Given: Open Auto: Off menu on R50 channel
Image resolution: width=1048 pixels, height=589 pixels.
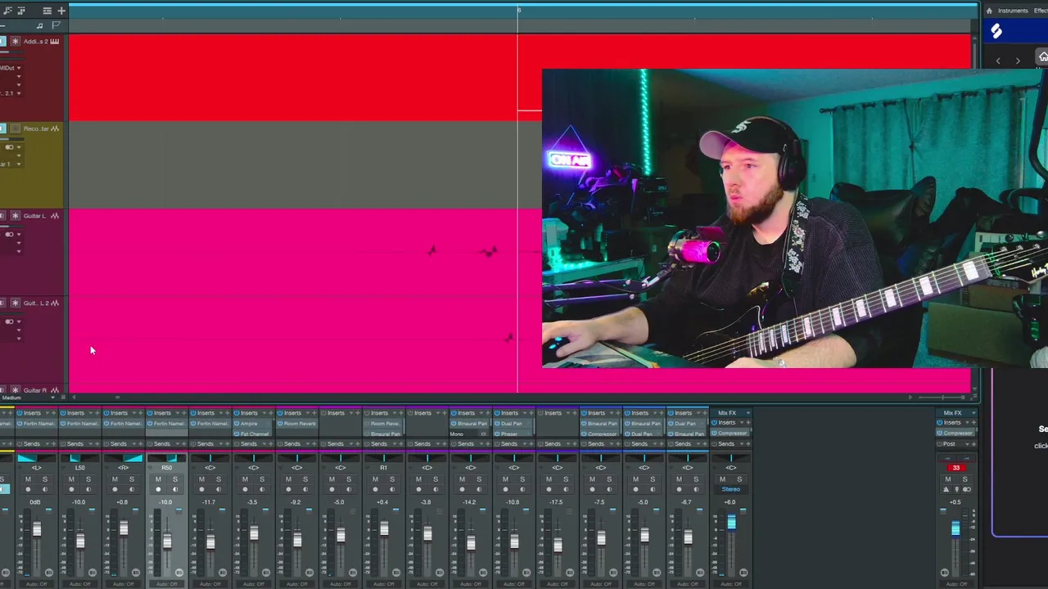Looking at the screenshot, I should coord(167,584).
